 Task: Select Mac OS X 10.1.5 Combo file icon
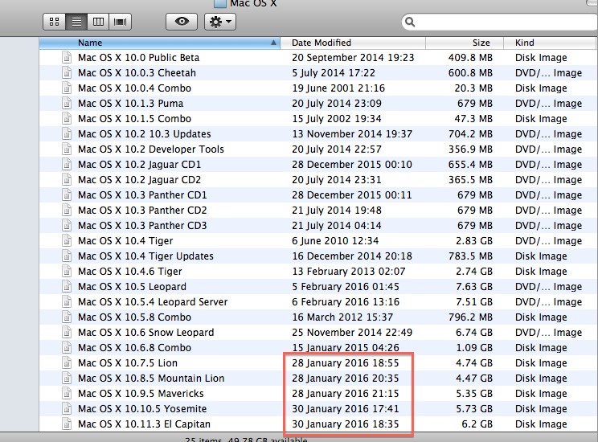click(x=67, y=118)
